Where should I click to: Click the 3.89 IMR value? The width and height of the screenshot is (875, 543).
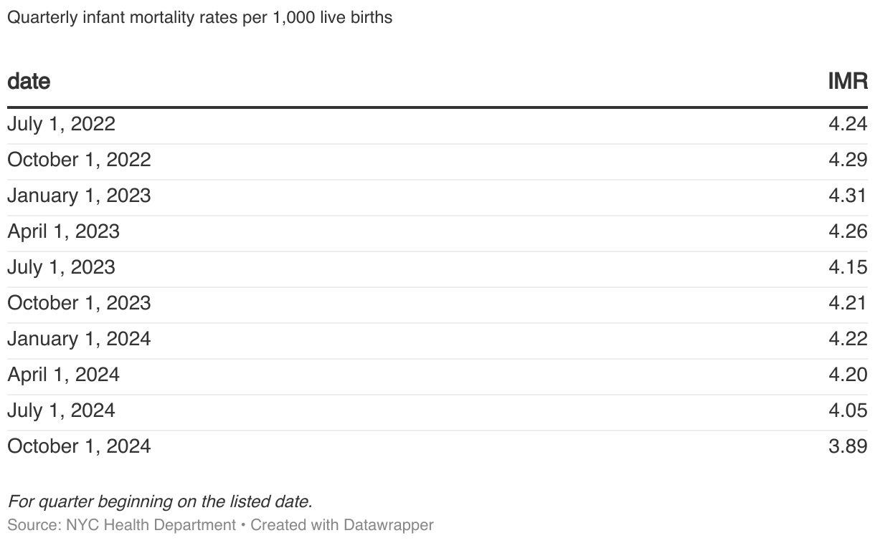848,446
